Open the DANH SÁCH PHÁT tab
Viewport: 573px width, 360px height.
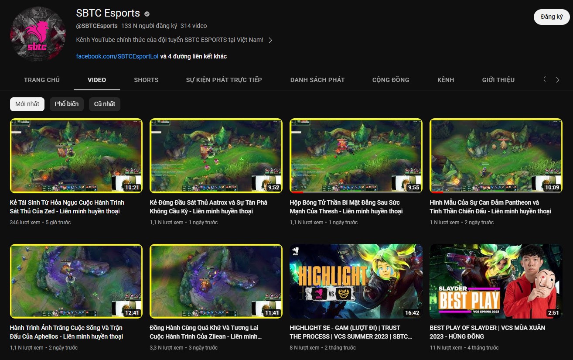tap(317, 80)
